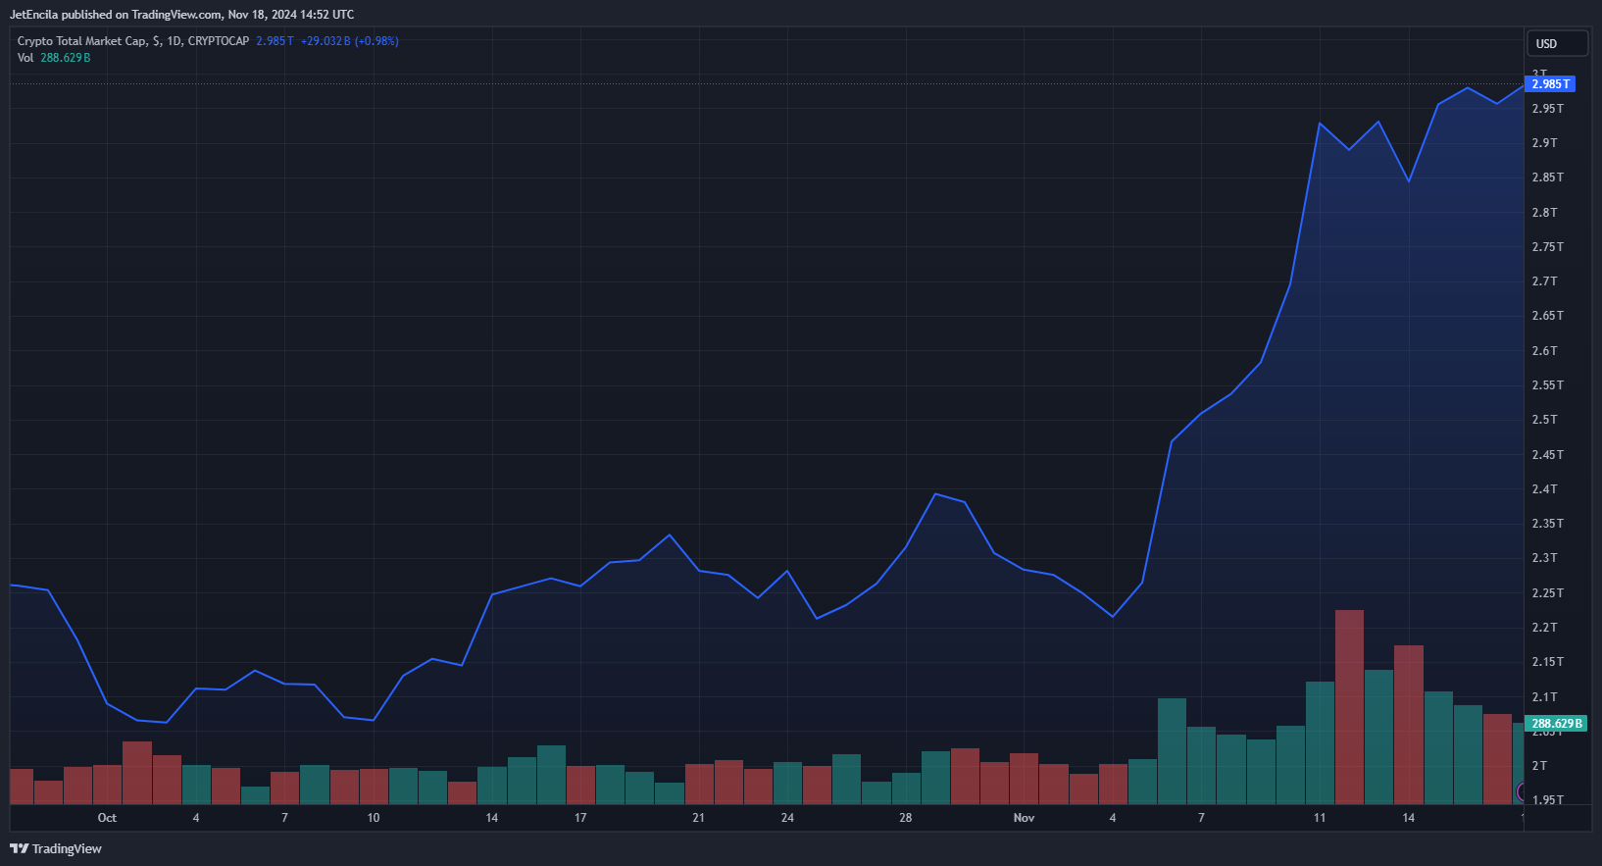Click the "2.1T" price axis label
The height and width of the screenshot is (866, 1602).
pyautogui.click(x=1545, y=697)
